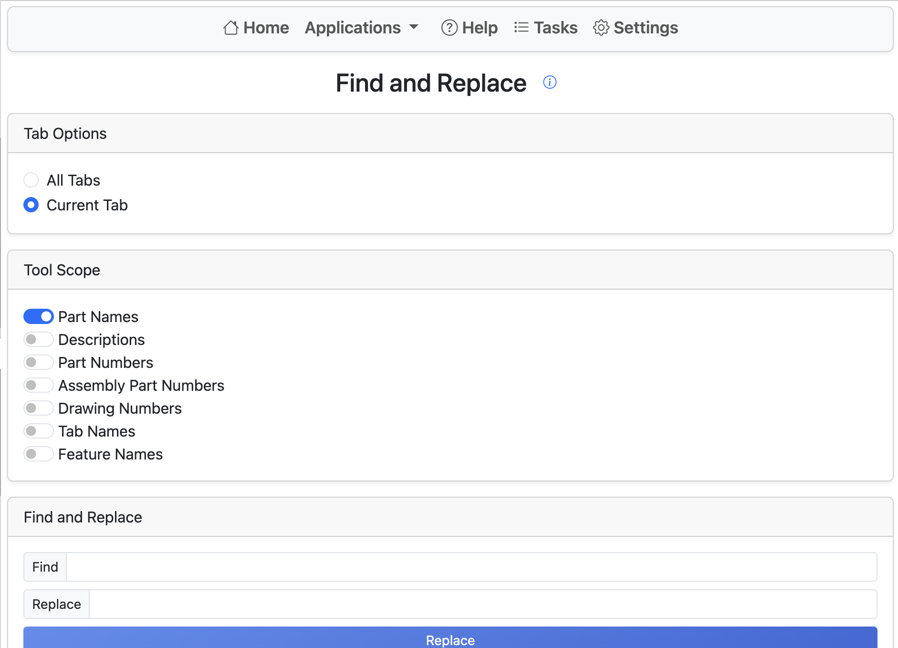Select the All Tabs radio button

(x=31, y=180)
